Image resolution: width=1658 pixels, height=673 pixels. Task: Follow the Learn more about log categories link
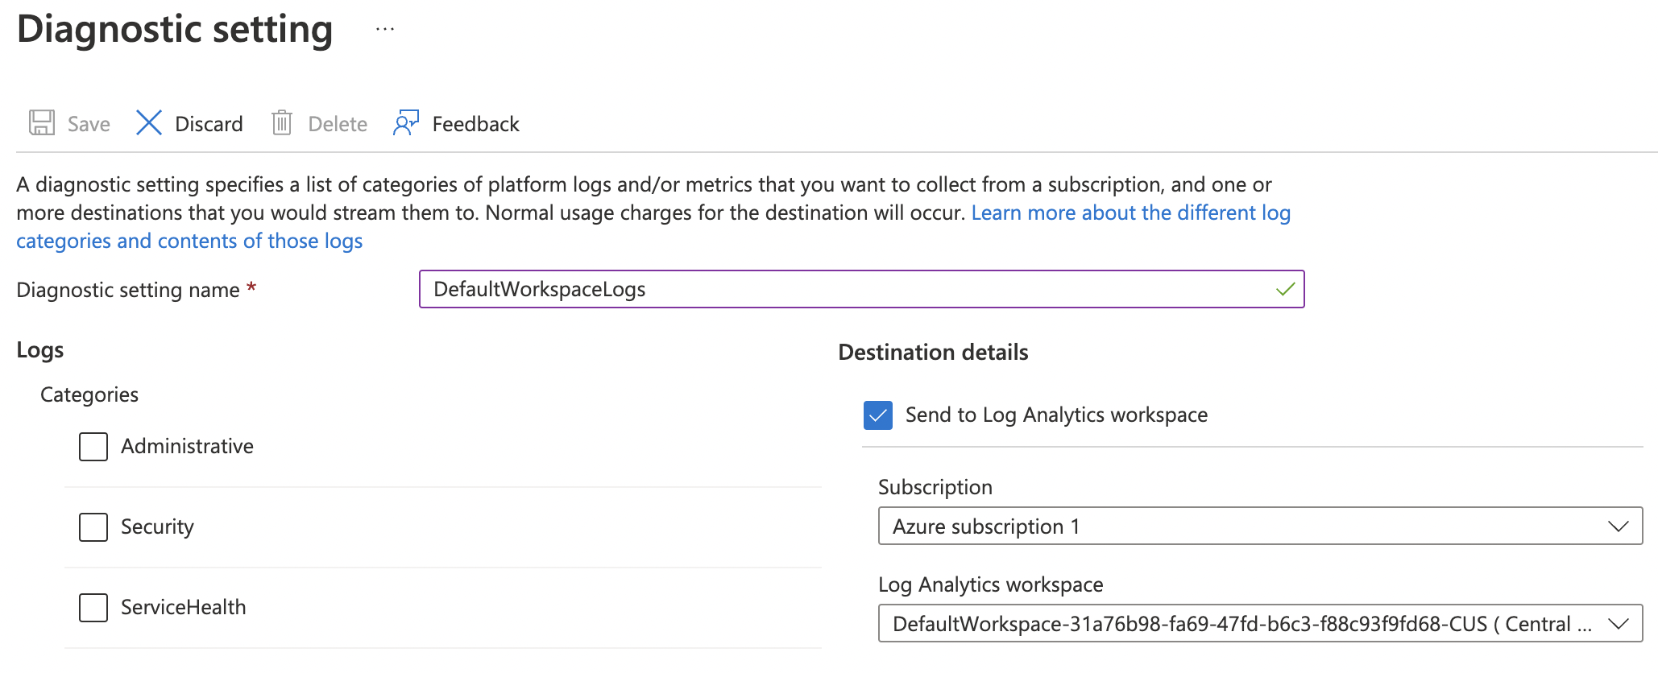[x=1130, y=213]
